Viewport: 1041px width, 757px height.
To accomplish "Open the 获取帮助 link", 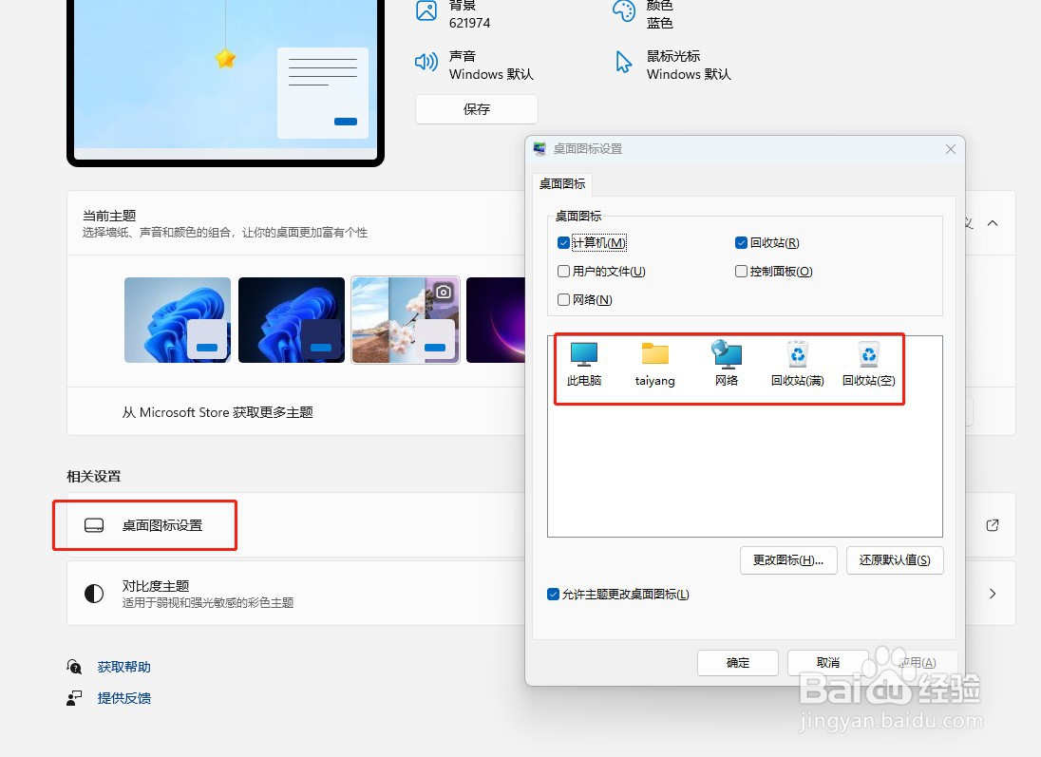I will pos(124,667).
